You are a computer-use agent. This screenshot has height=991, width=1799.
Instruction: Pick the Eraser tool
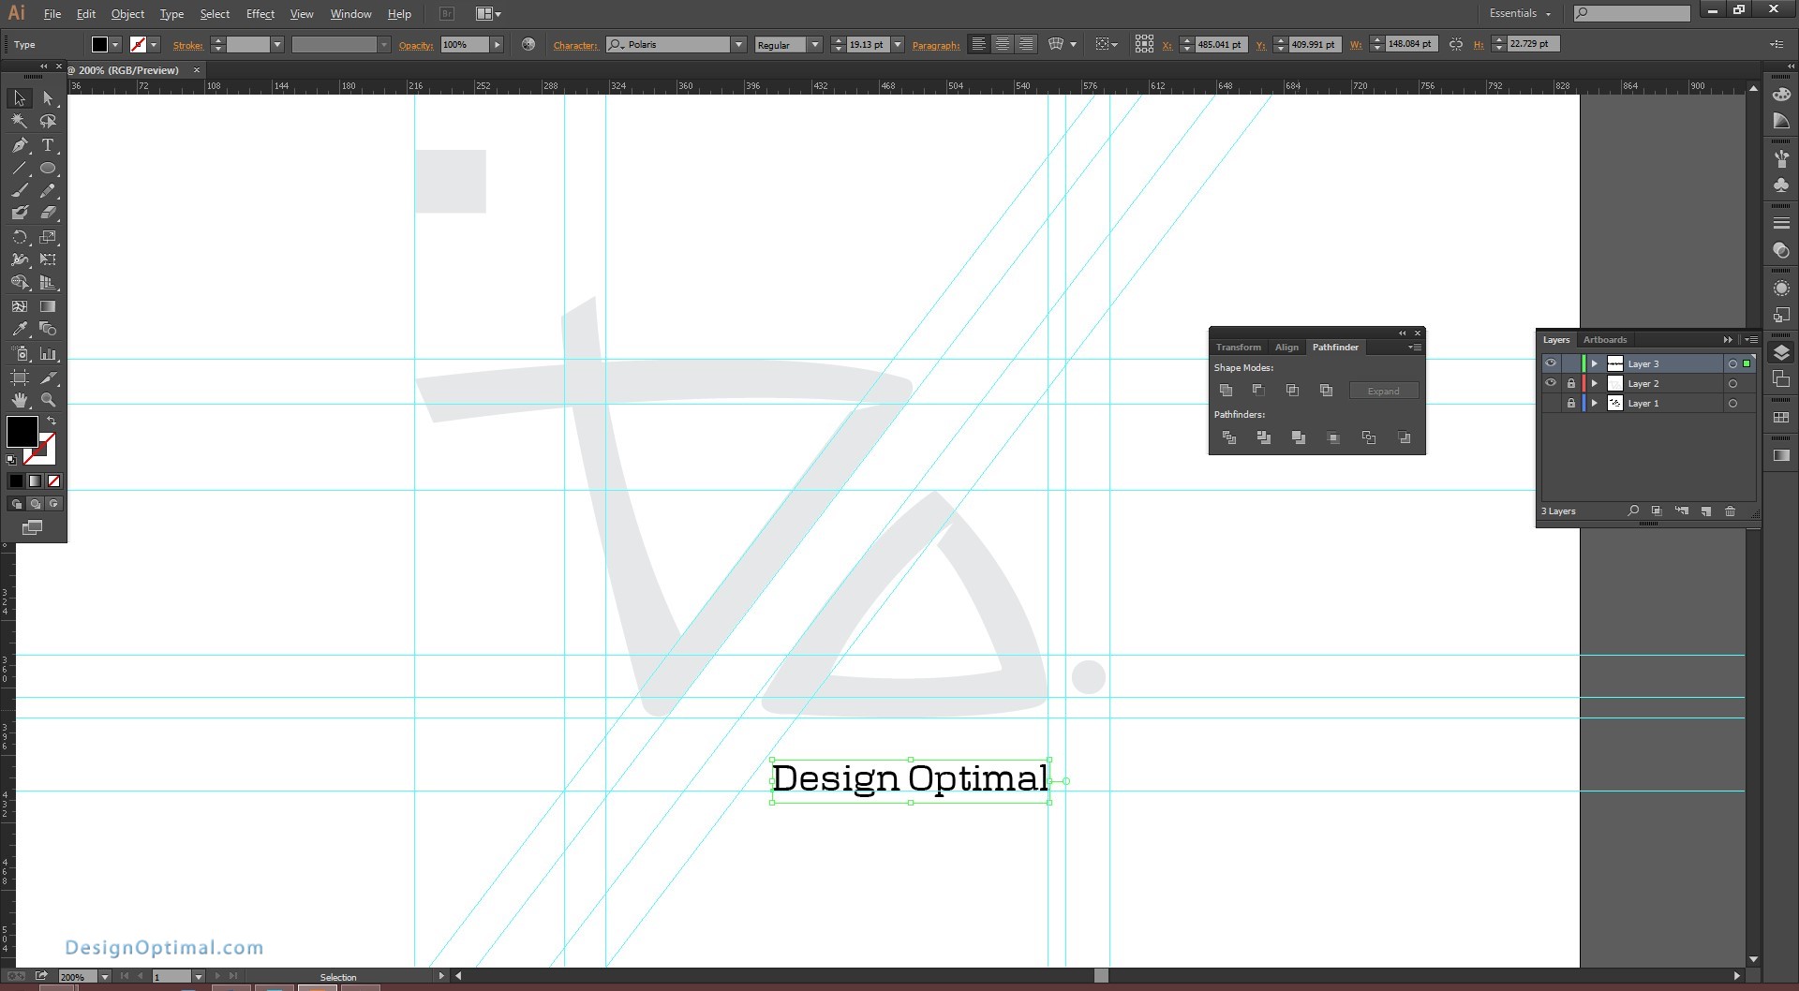click(x=48, y=214)
